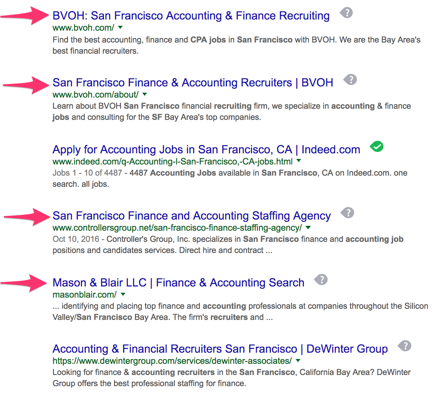435x398 pixels.
Task: Expand the dropdown arrow after www.bvoh.com/ URL
Action: click(x=120, y=27)
